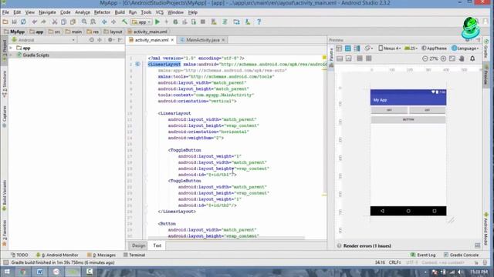Open the Gradle Console

pos(462,255)
